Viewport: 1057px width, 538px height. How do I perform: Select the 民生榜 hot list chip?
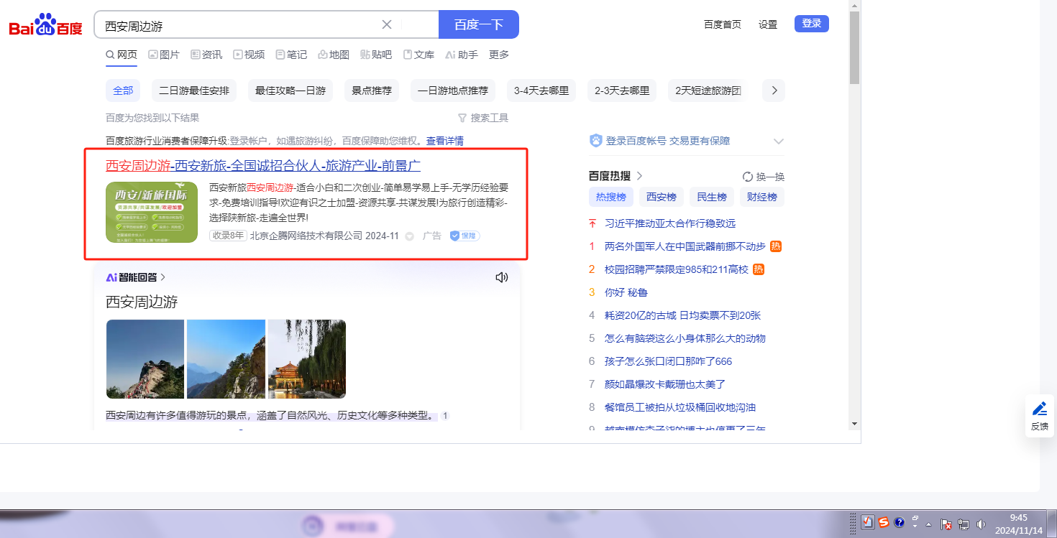pos(711,197)
